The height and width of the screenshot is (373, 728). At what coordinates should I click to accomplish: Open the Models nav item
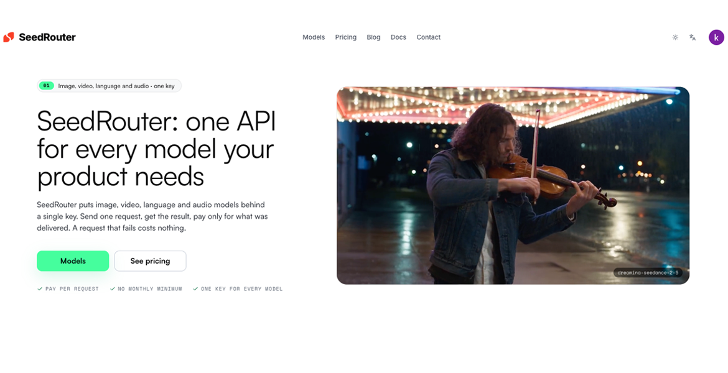(314, 37)
